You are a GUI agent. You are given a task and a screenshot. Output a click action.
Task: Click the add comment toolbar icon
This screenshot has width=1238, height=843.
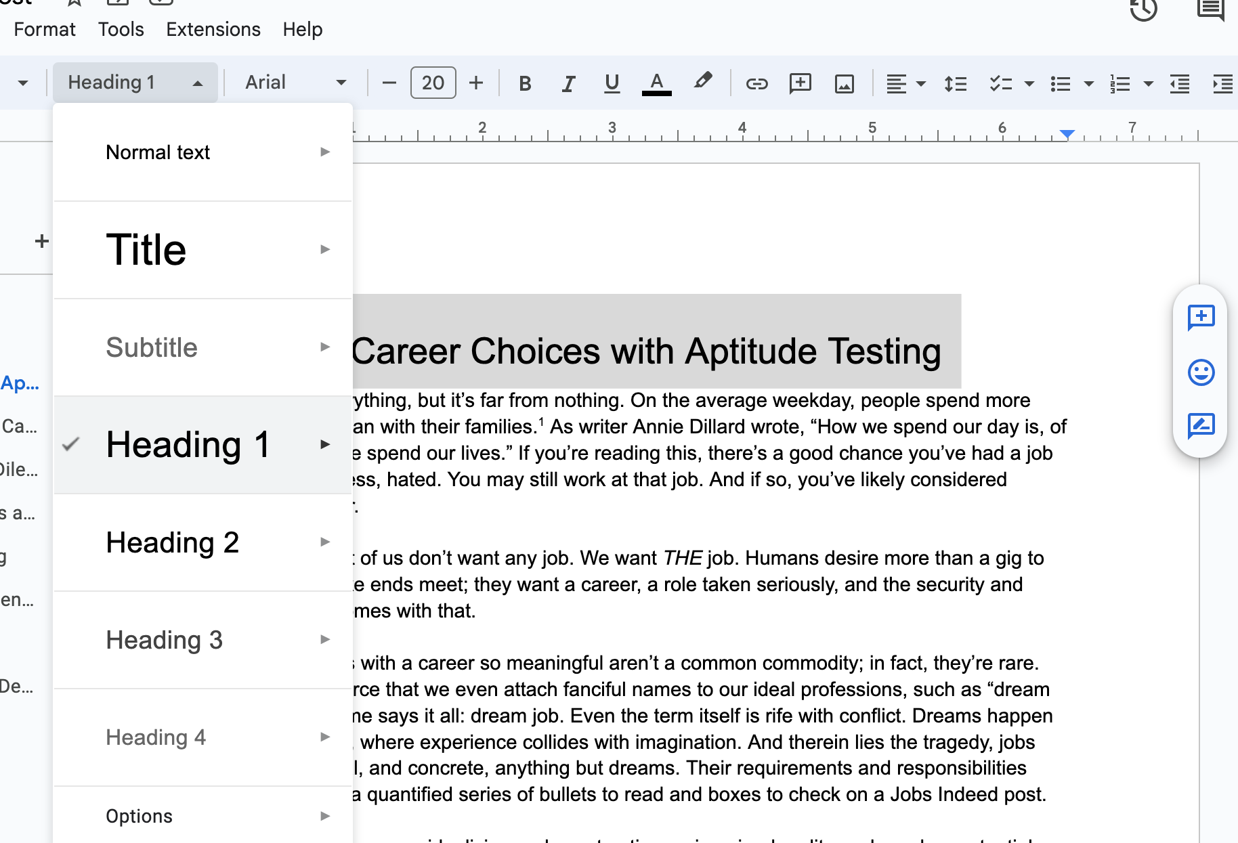pos(800,83)
